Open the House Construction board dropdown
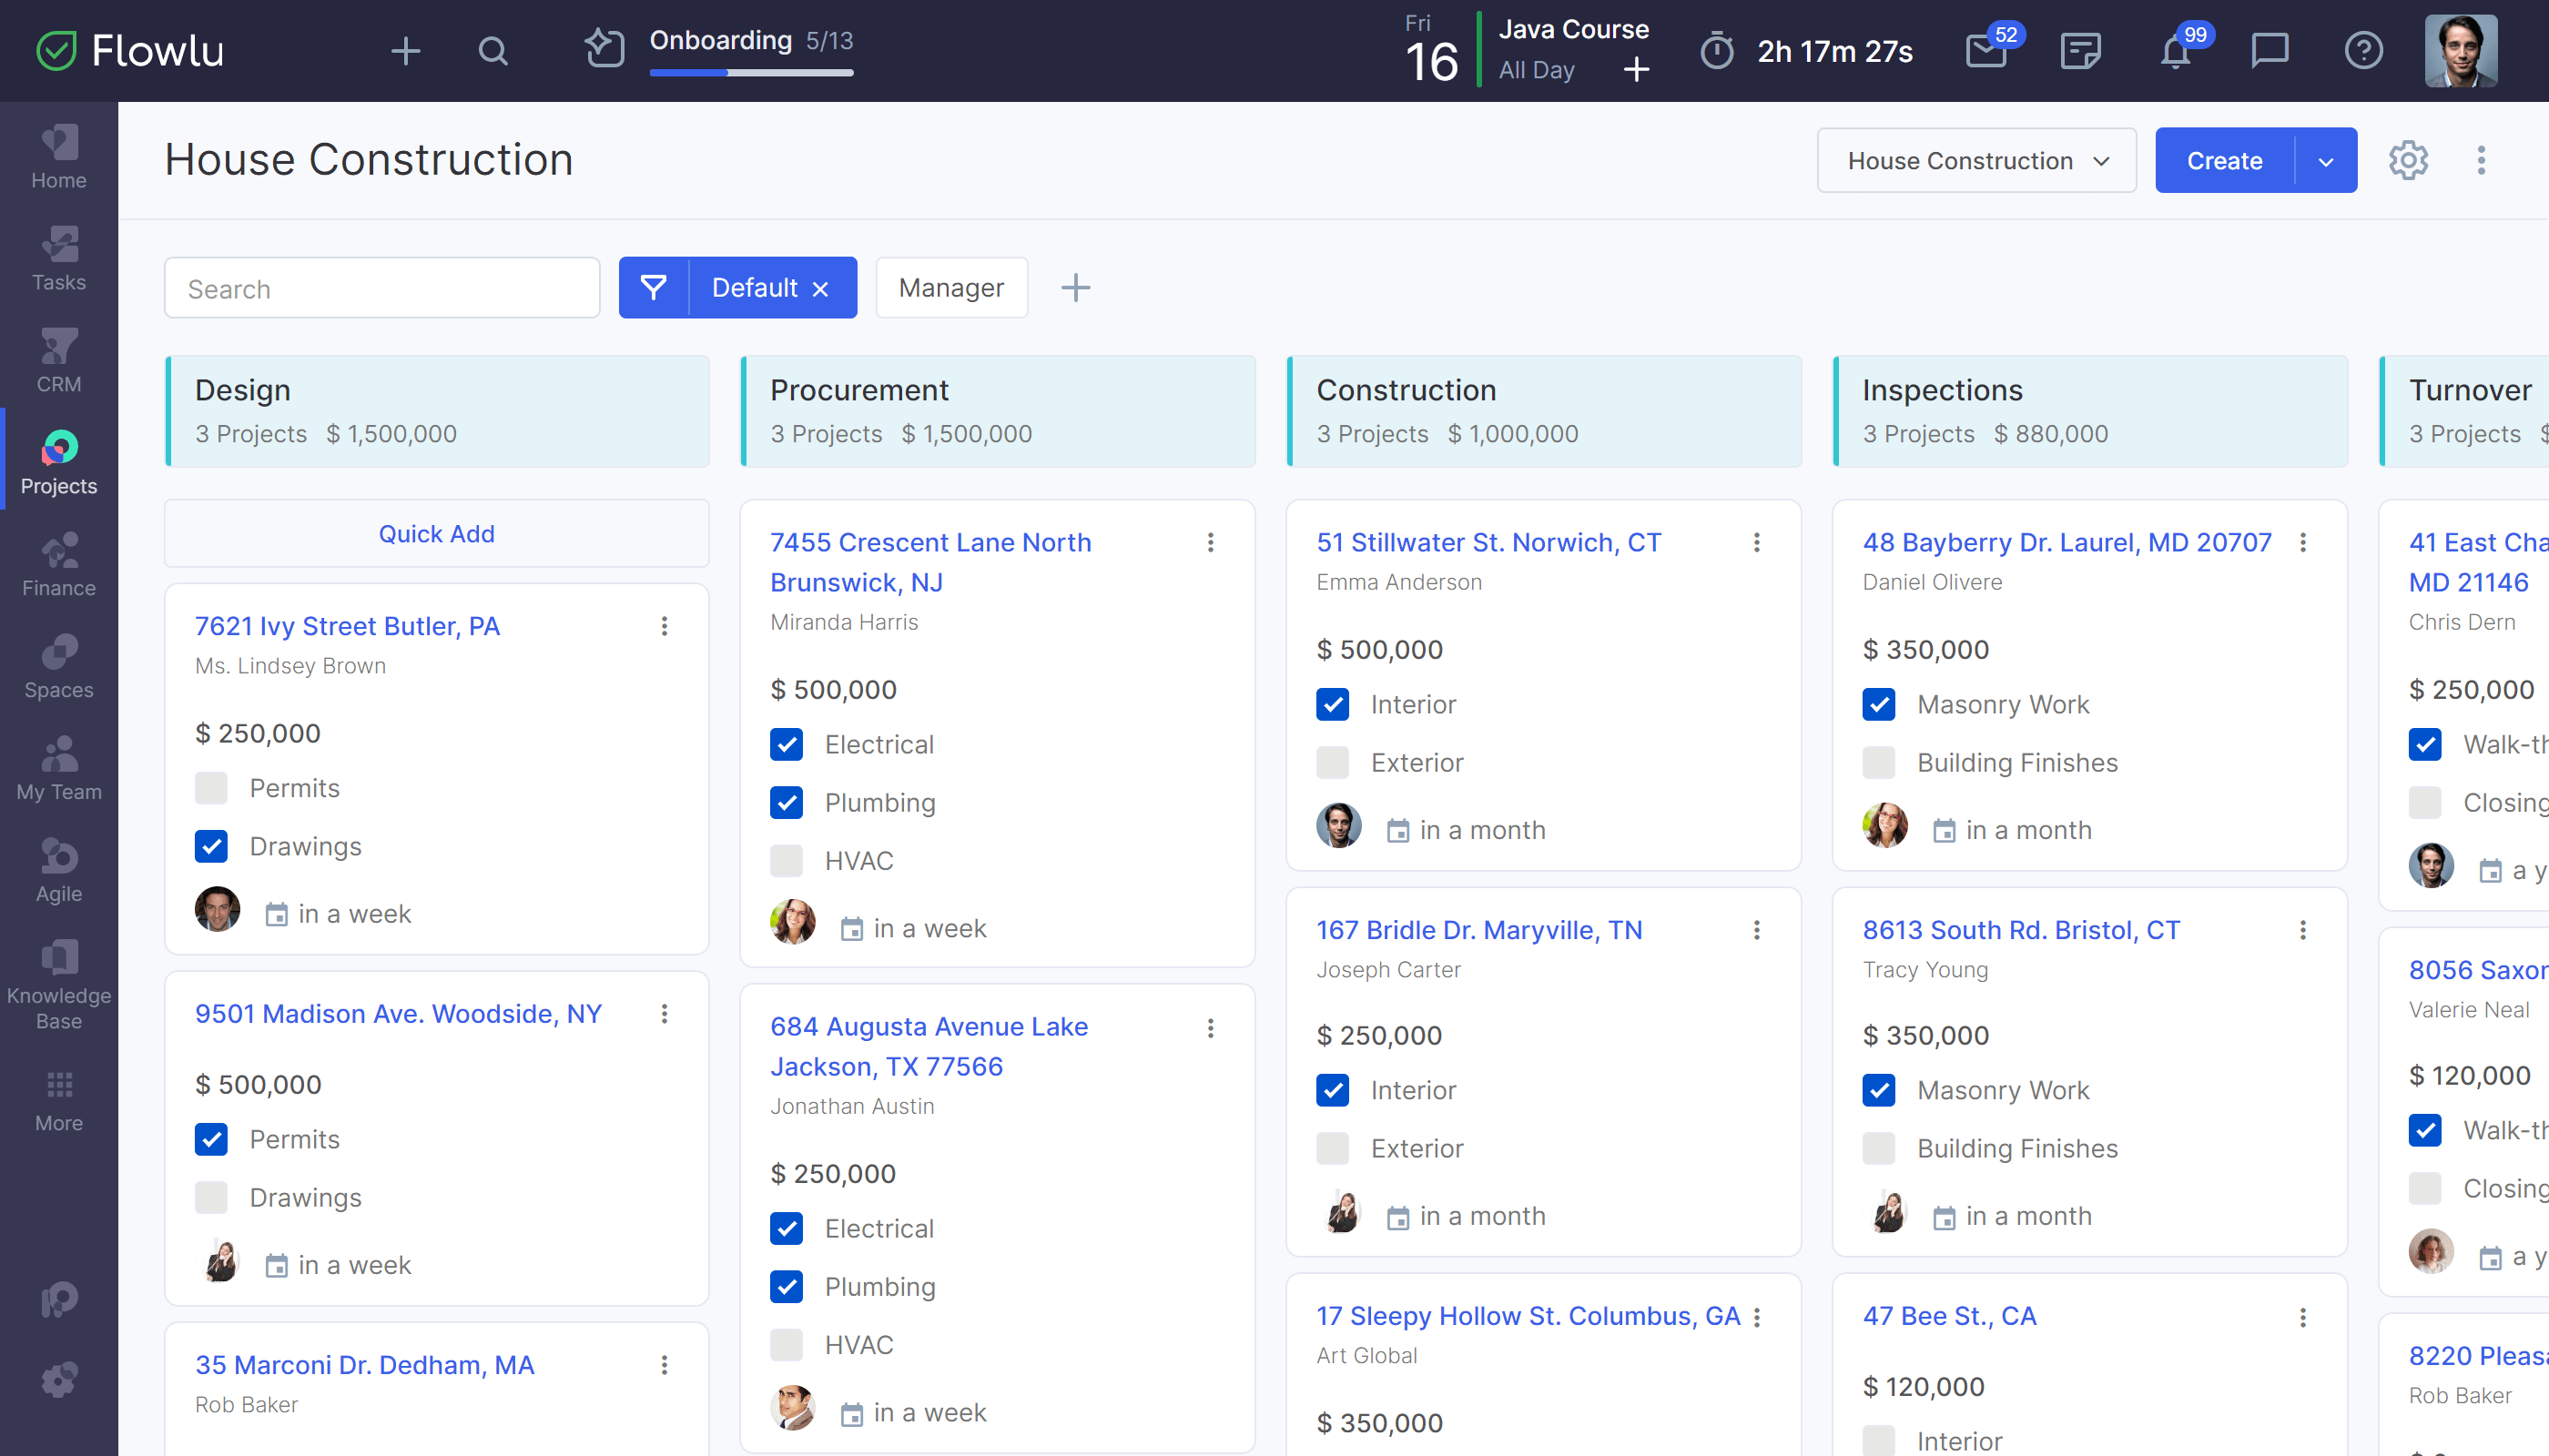This screenshot has width=2549, height=1456. pos(1975,160)
